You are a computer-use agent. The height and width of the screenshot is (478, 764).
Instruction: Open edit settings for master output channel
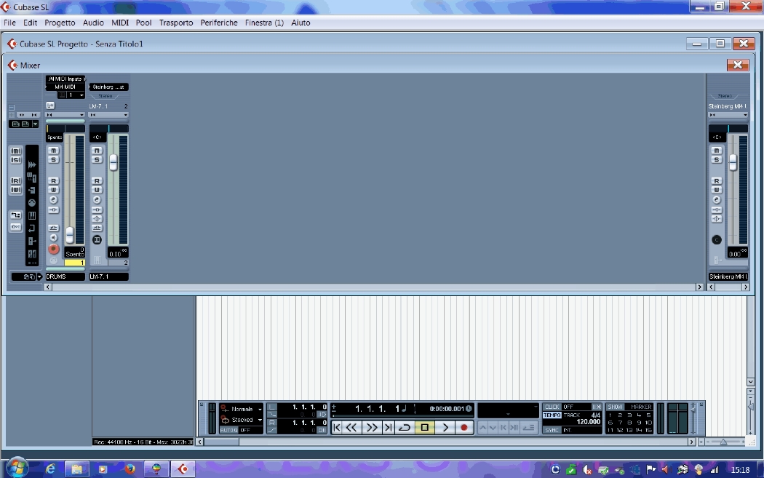point(716,200)
